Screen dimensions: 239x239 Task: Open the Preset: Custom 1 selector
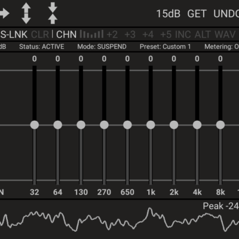coord(166,47)
